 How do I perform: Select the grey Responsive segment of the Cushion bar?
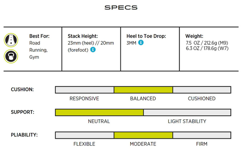[x=85, y=90]
